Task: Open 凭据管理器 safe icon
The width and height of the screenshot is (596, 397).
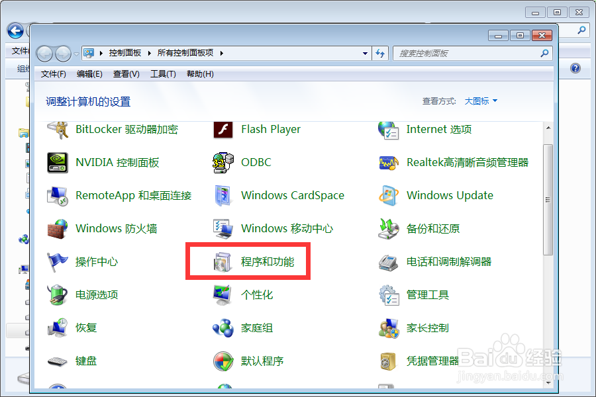Action: [x=387, y=361]
